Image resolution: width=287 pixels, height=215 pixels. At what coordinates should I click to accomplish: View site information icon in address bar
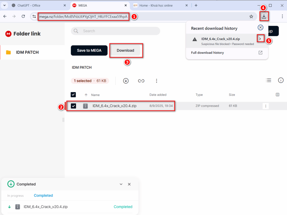34,17
